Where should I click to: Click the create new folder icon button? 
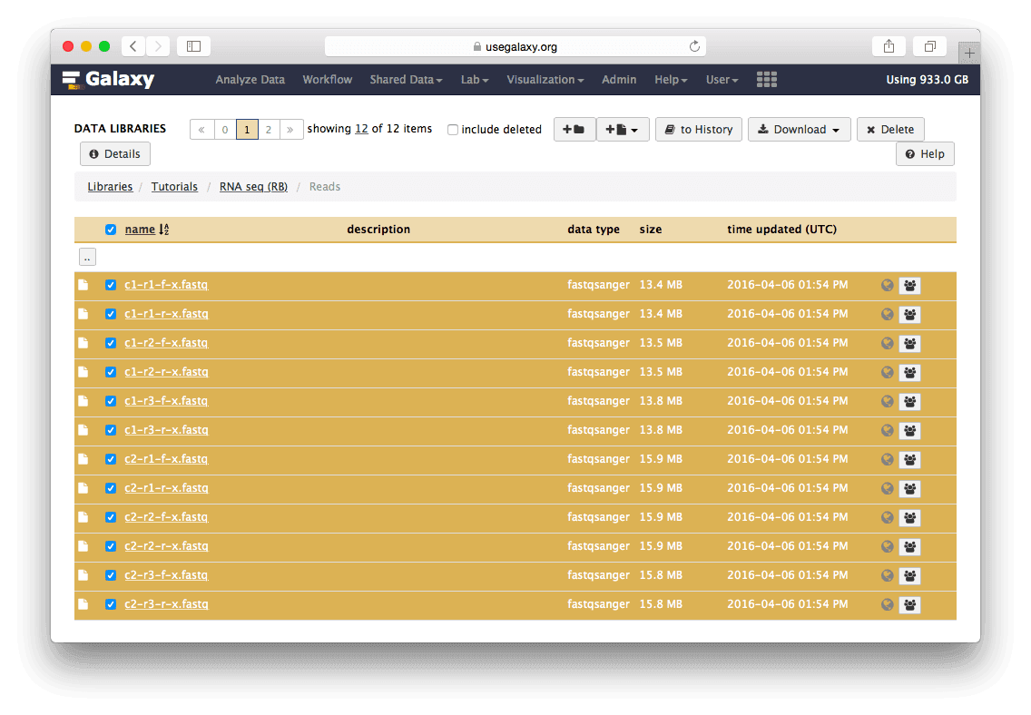click(x=574, y=130)
